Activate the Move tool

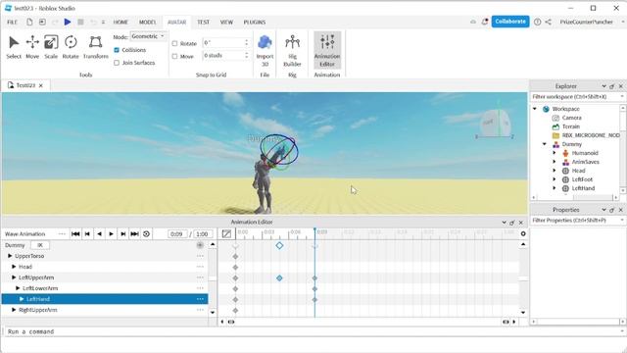tap(32, 47)
